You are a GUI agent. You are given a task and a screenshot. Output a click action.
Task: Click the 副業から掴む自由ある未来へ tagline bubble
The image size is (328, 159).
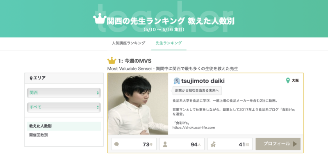pos(197,91)
